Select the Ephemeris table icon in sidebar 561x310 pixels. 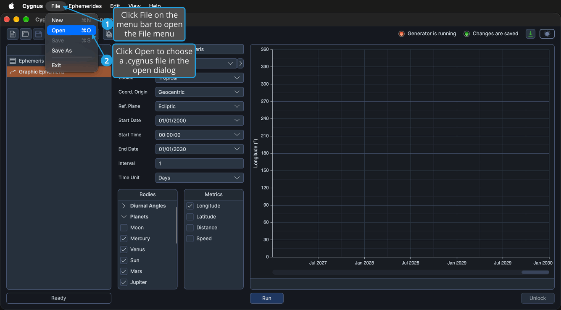click(x=13, y=61)
